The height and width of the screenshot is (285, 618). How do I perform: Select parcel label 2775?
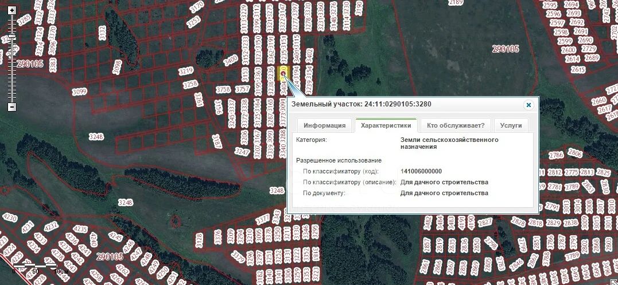point(572,172)
